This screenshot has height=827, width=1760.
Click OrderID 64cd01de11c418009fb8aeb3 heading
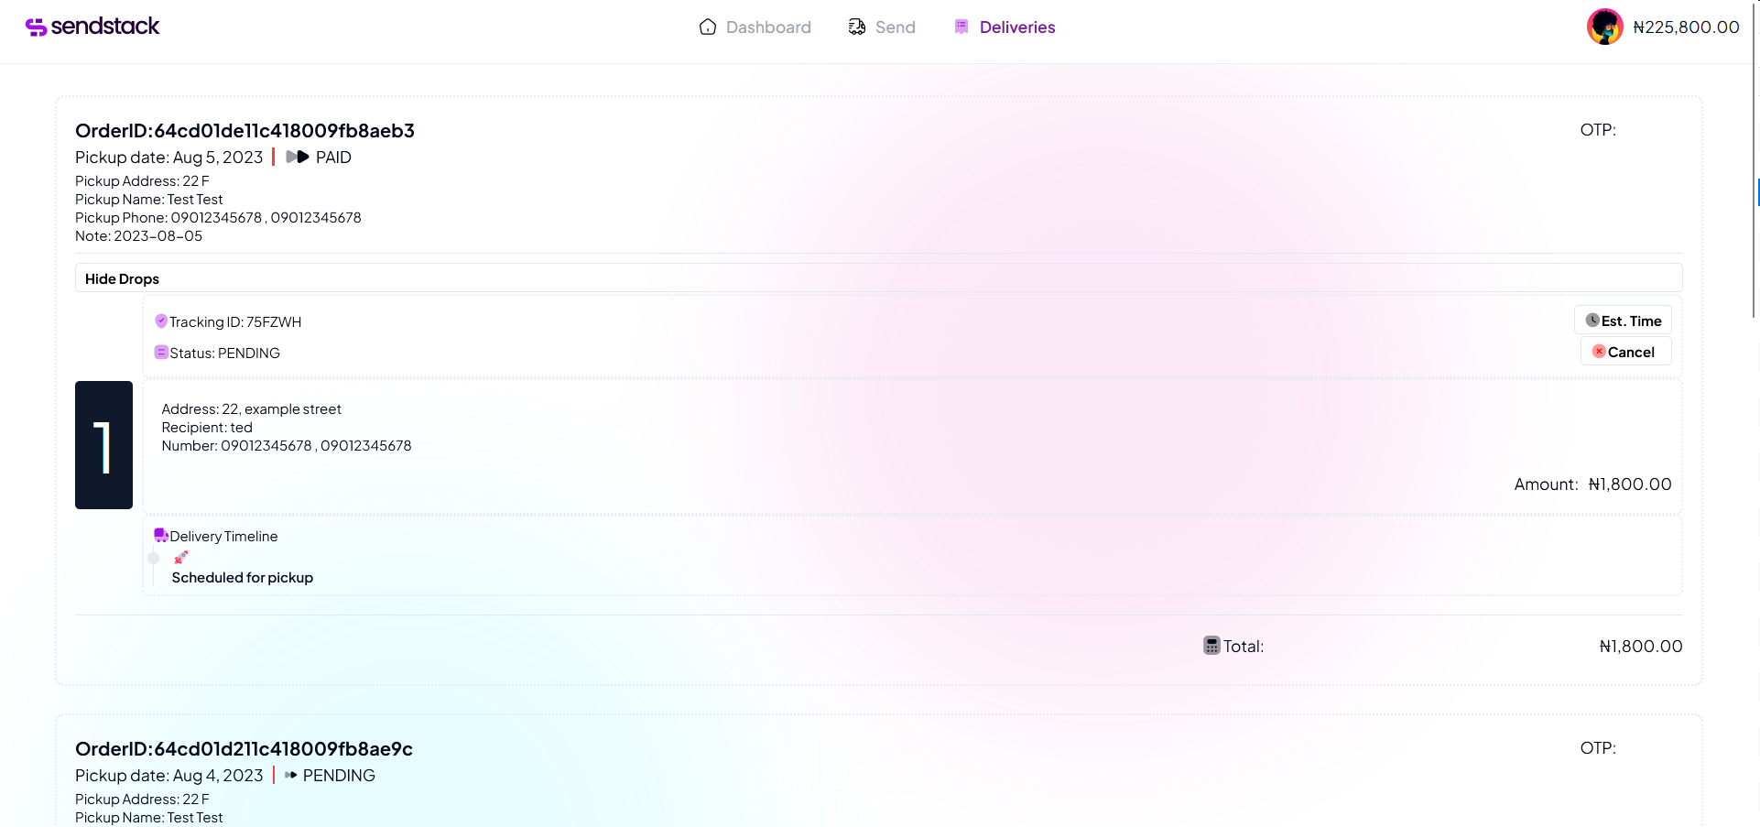pyautogui.click(x=244, y=131)
